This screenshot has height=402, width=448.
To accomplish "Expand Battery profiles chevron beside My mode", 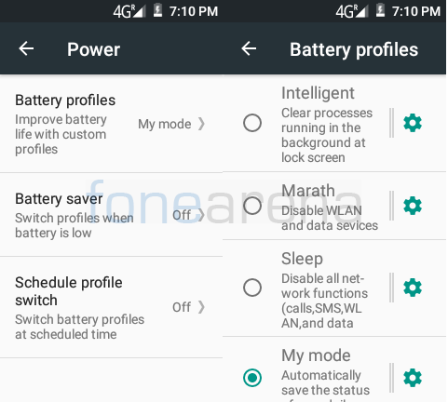I will coord(202,124).
